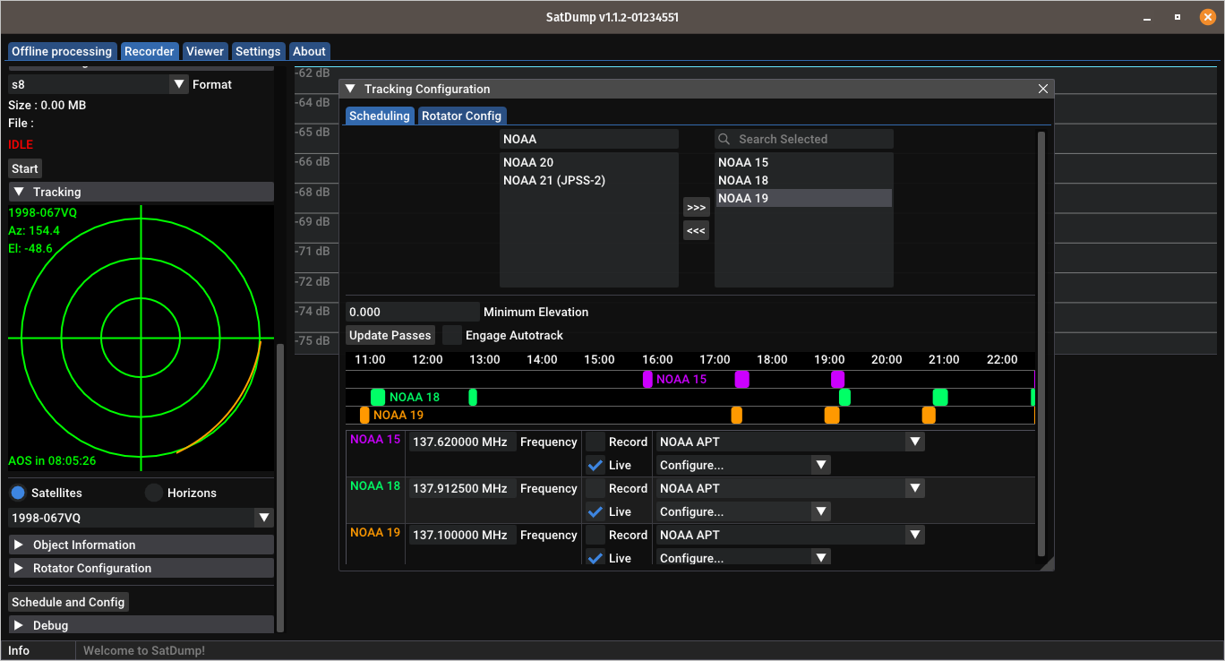Close the SatDump window
The width and height of the screenshot is (1225, 661).
[x=1206, y=17]
